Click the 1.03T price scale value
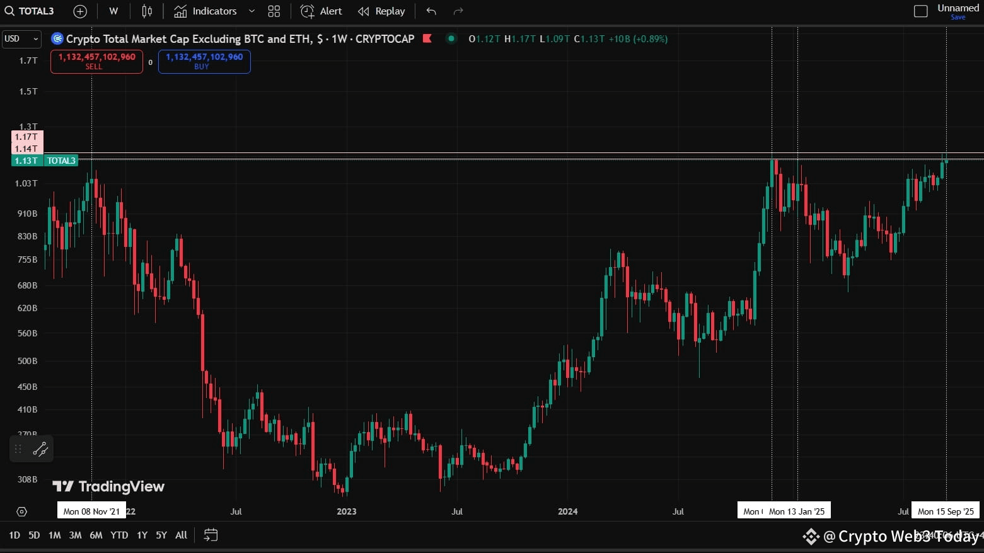 [26, 183]
